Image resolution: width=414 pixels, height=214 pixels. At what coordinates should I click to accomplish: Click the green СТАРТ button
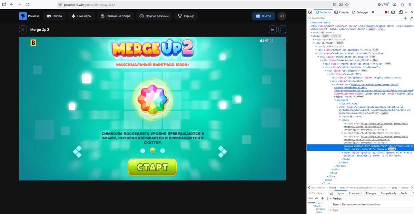pos(152,167)
